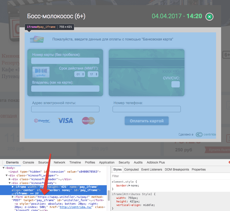Screen dimensions: 230x211
Task: Select the Properties sidebar tab
Action: click(199, 170)
